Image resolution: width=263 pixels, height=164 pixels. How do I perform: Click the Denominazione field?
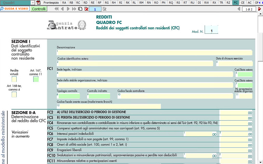154,52
